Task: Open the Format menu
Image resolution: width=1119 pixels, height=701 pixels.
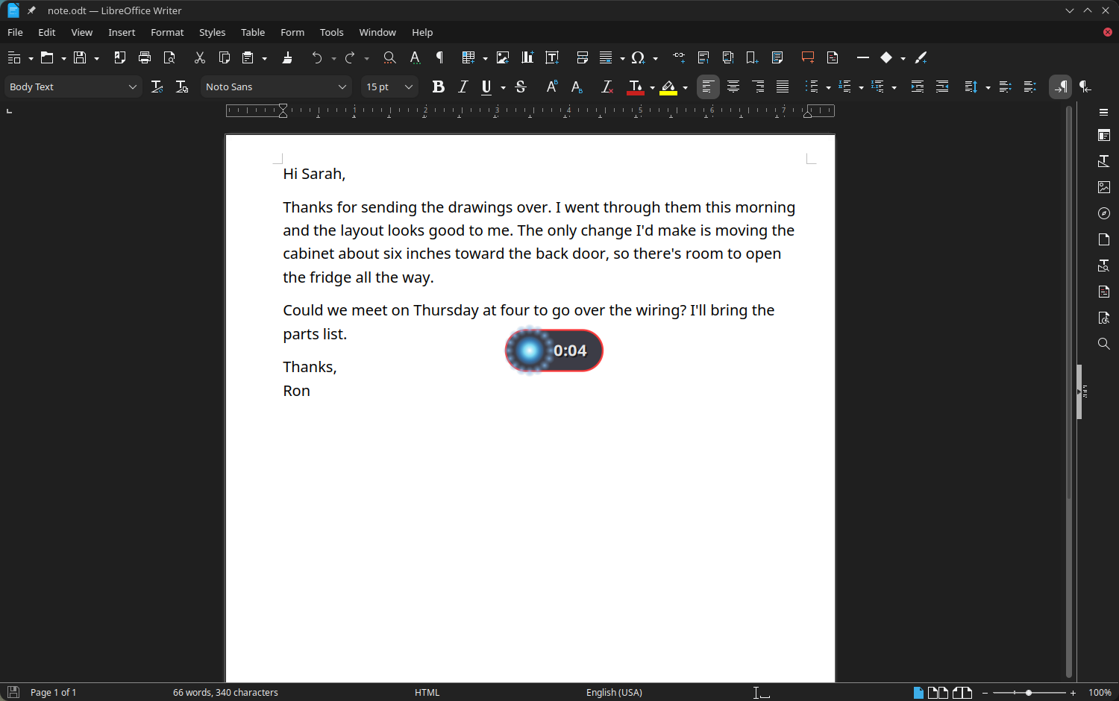Action: (x=167, y=32)
